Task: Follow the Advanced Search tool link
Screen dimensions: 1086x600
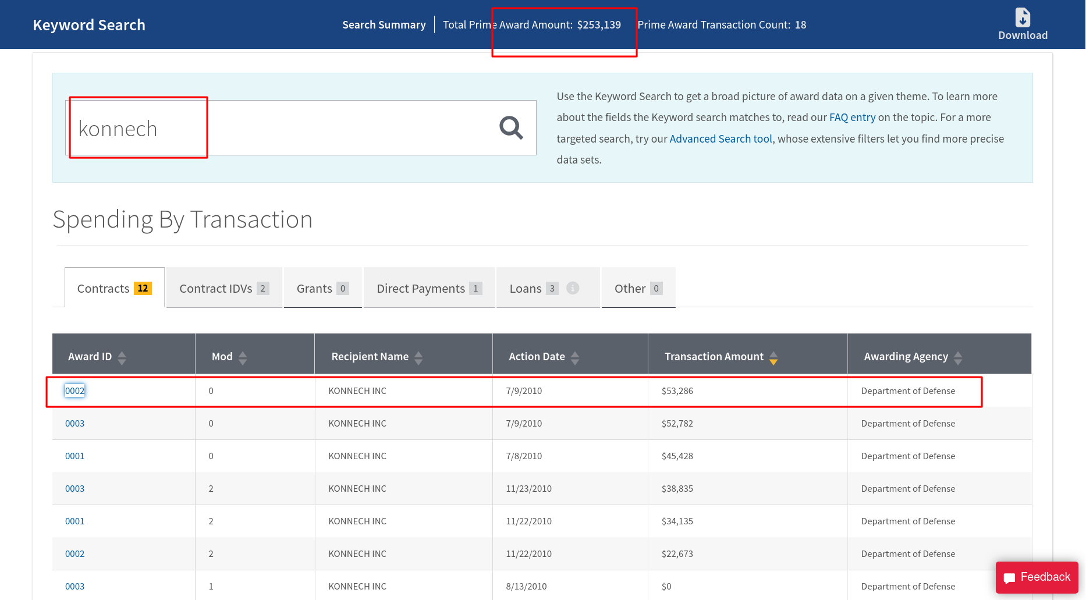Action: coord(721,139)
